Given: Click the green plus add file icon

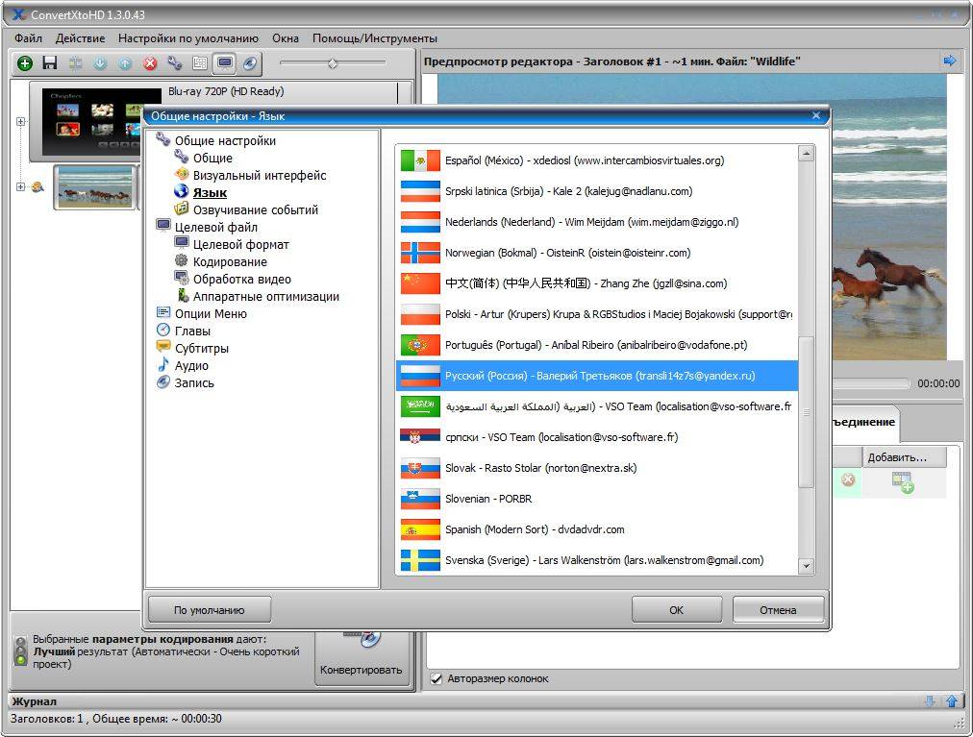Looking at the screenshot, I should click(x=25, y=63).
